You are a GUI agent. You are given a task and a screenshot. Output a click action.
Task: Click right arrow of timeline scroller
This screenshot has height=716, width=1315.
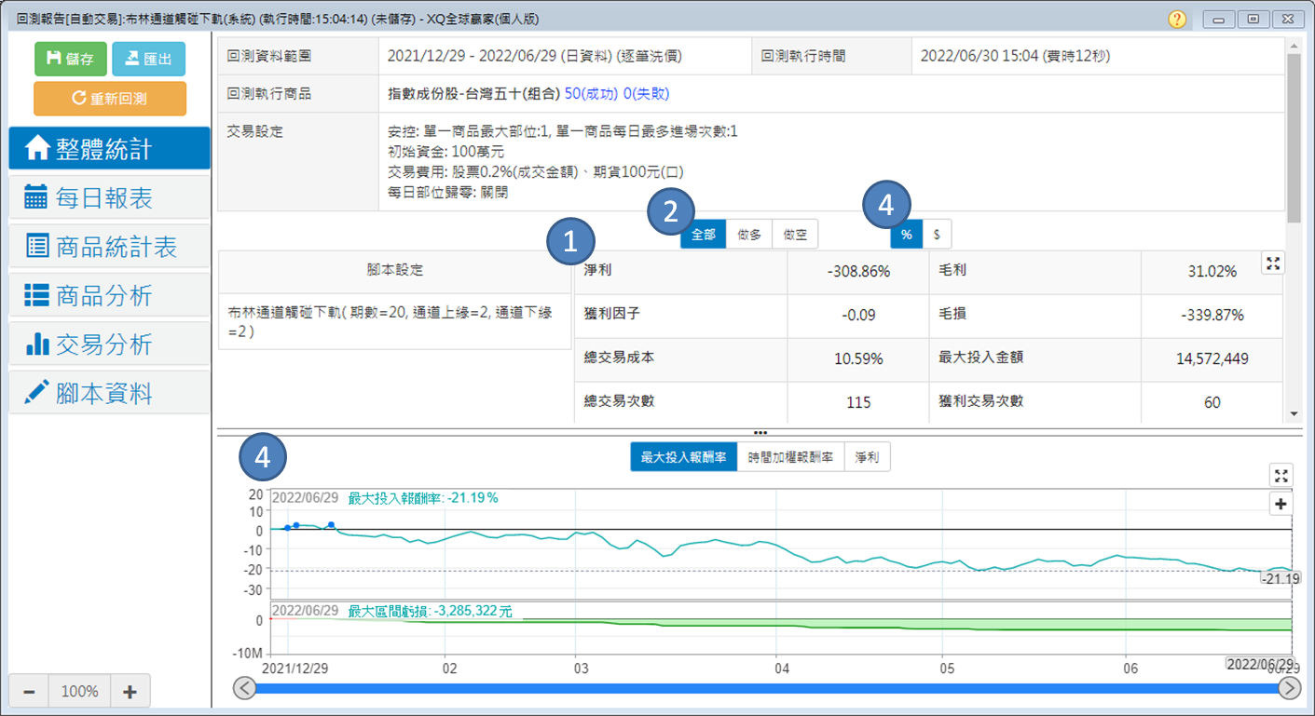[x=1290, y=688]
